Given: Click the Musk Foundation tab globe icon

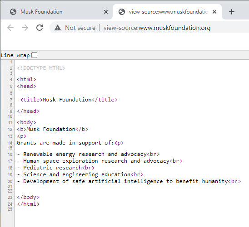Looking at the screenshot, I should click(x=13, y=12).
